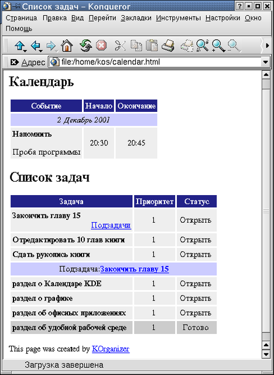Expand the toolbar overflow arrow
This screenshot has width=274, height=375.
268,46
